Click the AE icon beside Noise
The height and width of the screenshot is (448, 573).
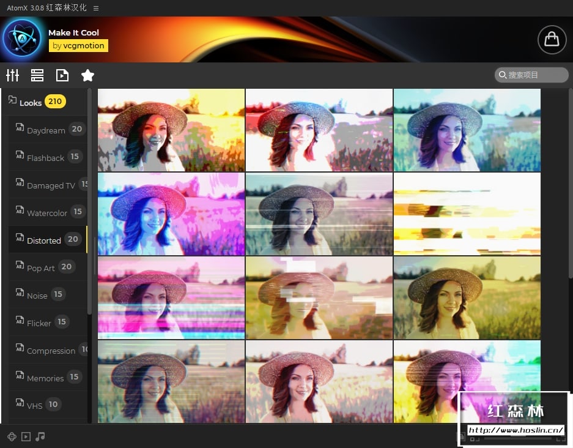coord(20,293)
